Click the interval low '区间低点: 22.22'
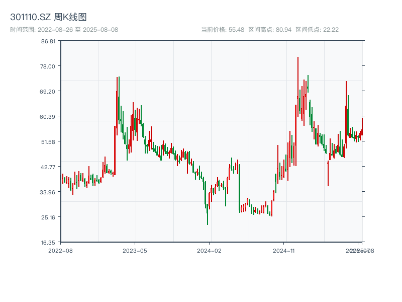402x302 pixels. click(x=317, y=30)
